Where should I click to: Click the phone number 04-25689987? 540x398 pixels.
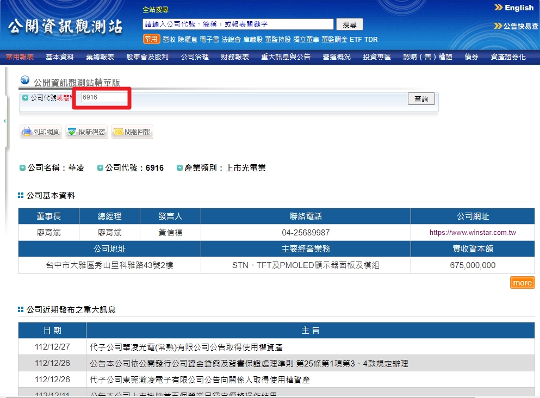(306, 232)
